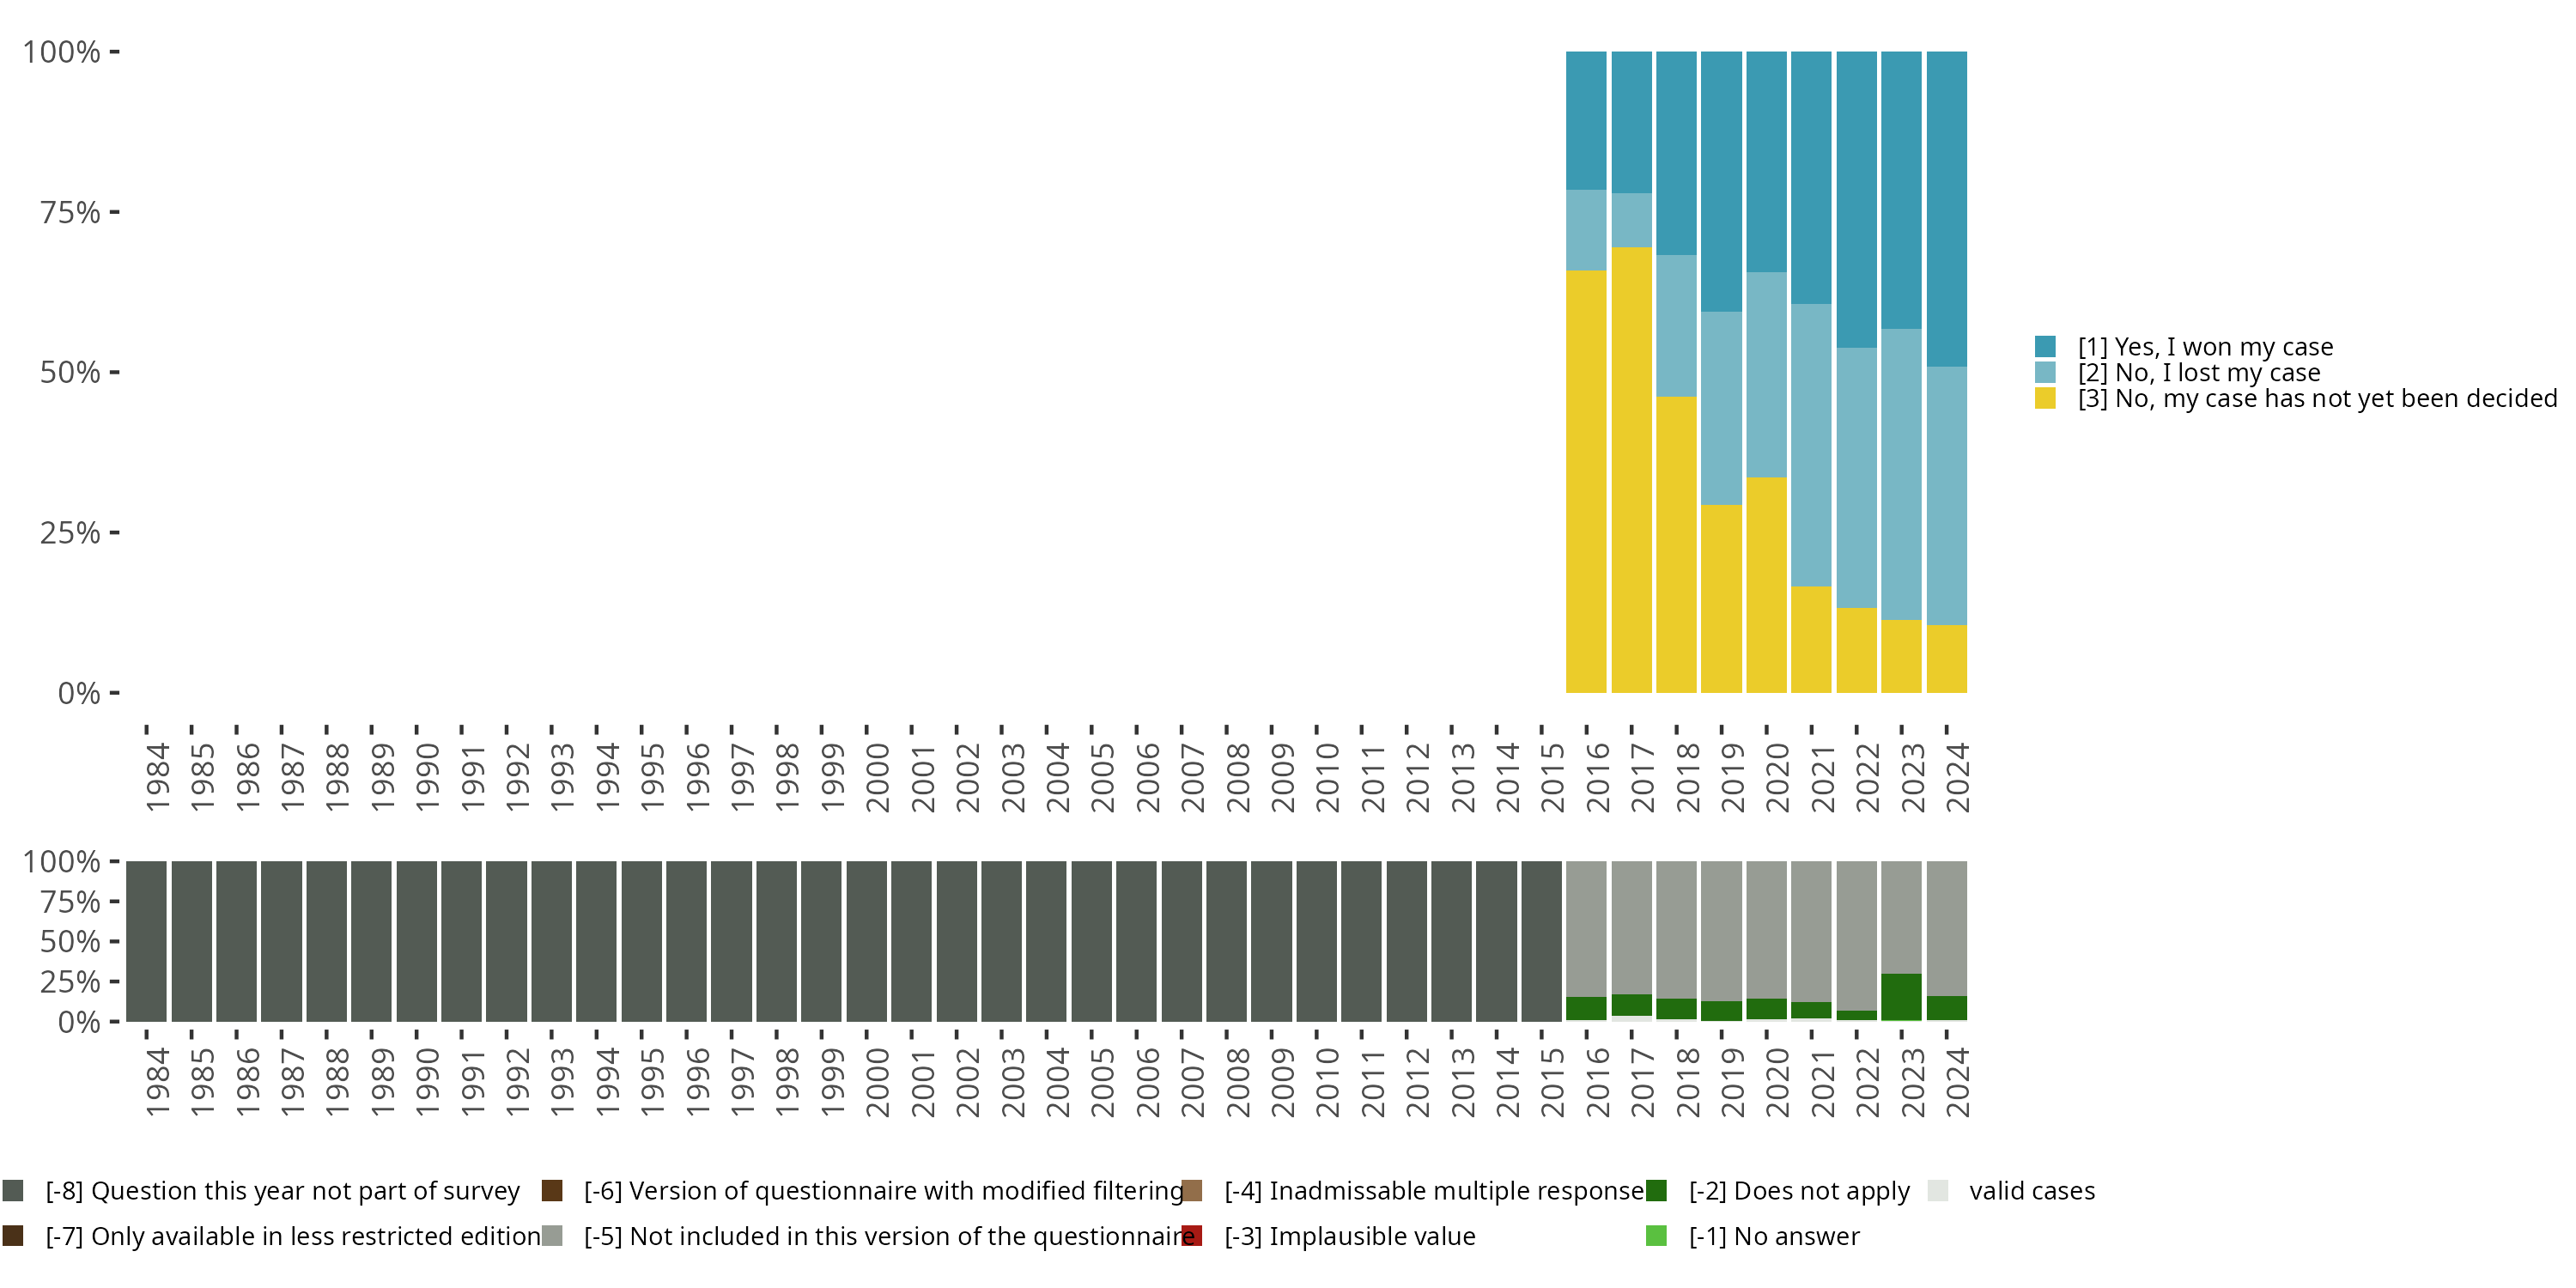Image resolution: width=2576 pixels, height=1288 pixels.
Task: Click the '[-6] Version of questionnaire' brown swatch
Action: [552, 1190]
